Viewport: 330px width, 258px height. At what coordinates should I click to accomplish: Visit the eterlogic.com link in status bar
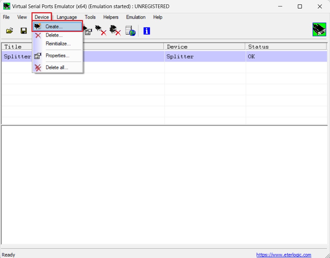(x=284, y=255)
